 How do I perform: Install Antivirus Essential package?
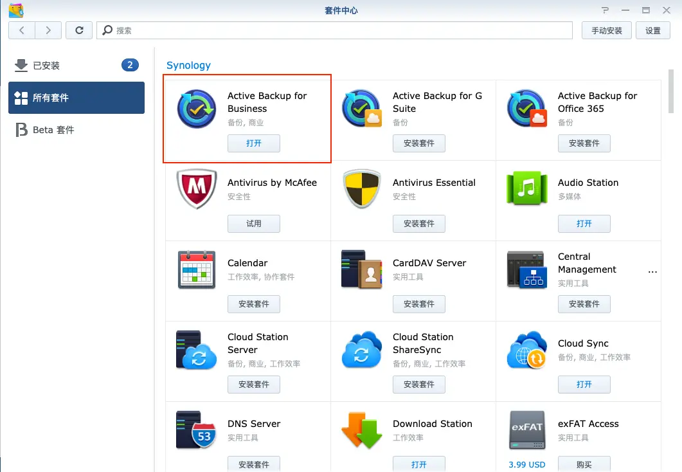[x=419, y=224]
